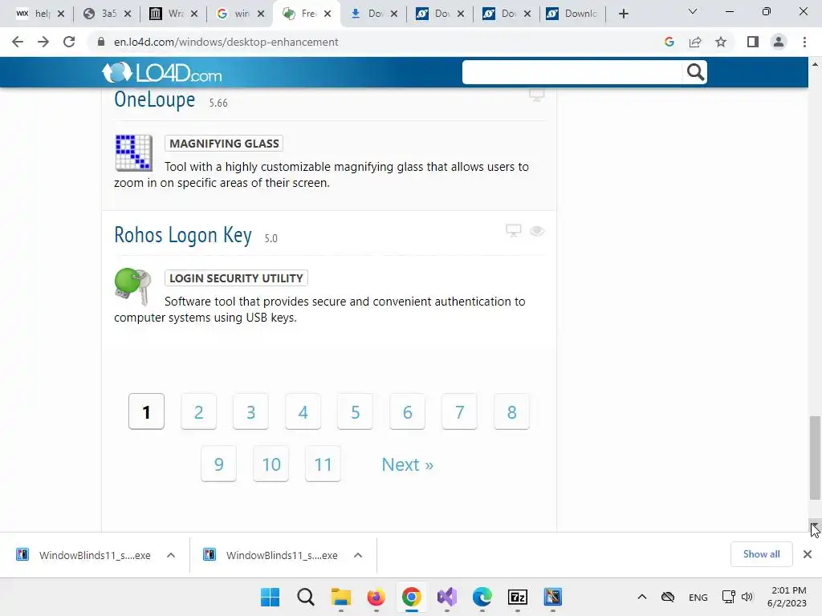Open Firefox from the taskbar
Viewport: 822px width, 616px height.
pos(376,597)
